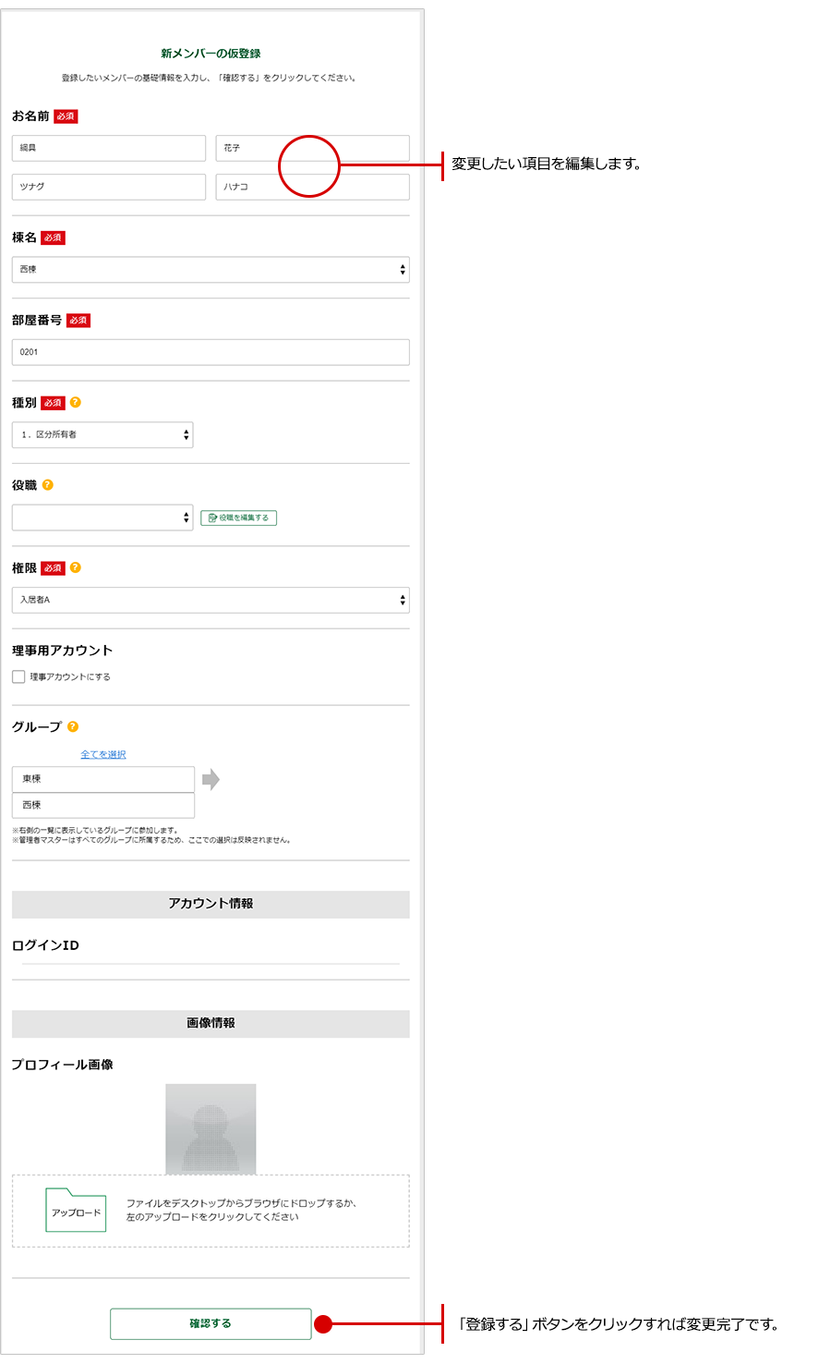Click the アップロード folder icon
This screenshot has height=1364, width=831.
[x=76, y=1211]
